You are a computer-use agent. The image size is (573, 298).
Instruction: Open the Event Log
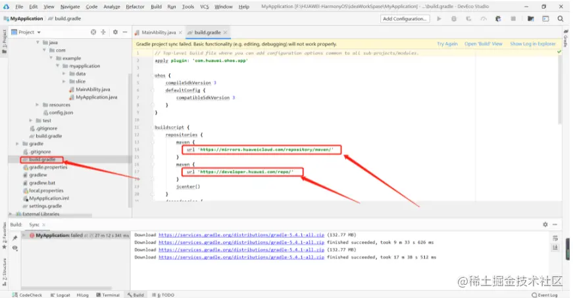pyautogui.click(x=545, y=295)
